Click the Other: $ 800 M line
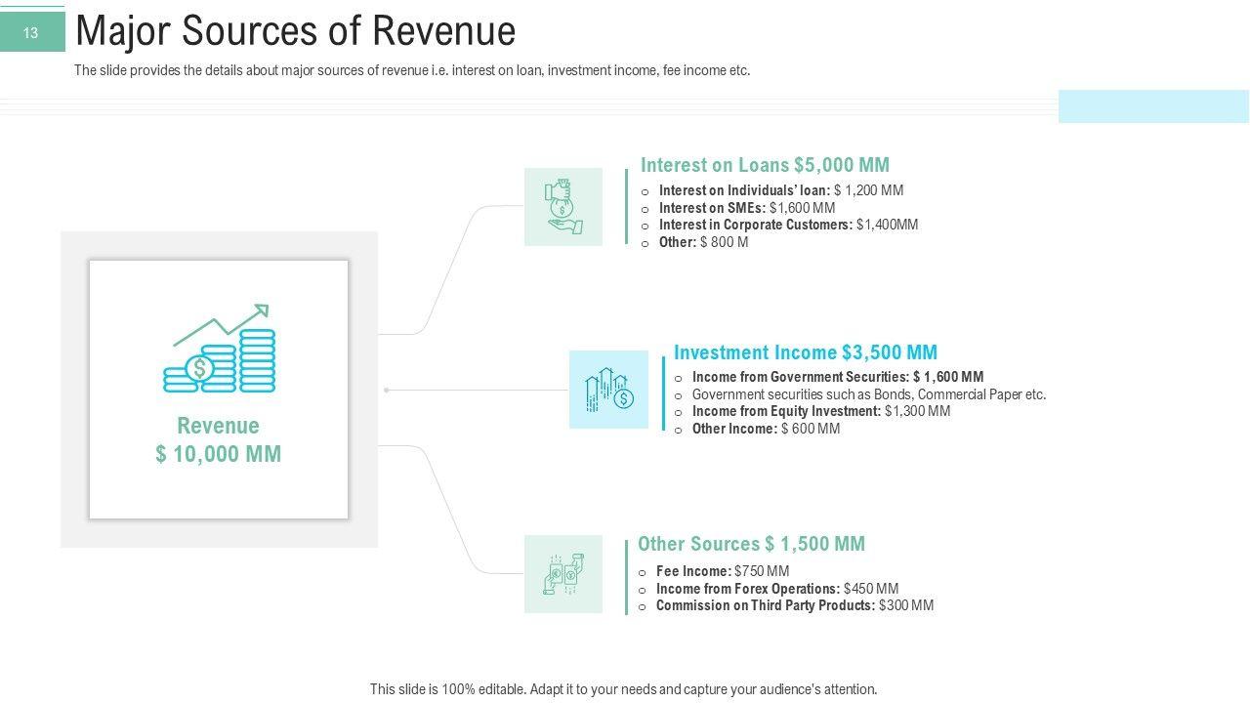Screen dimensions: 1250x703 coord(703,242)
